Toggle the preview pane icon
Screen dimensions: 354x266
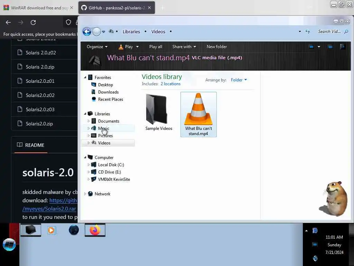[330, 47]
